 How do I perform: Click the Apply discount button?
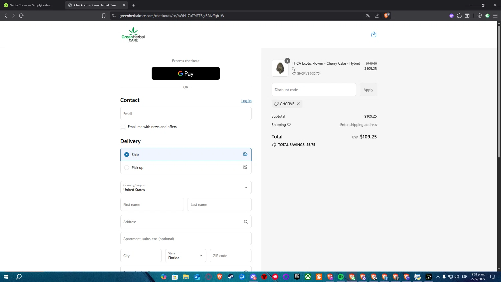tap(368, 90)
